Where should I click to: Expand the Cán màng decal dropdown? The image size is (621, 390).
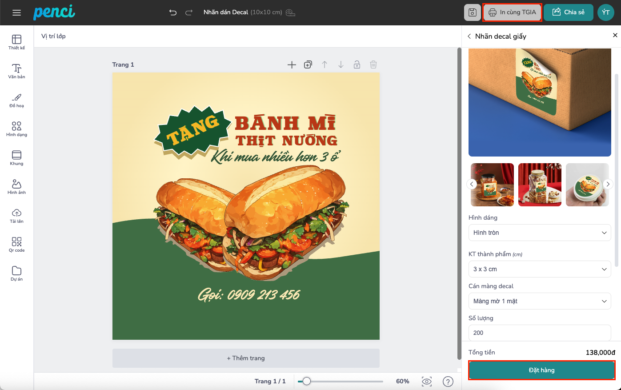[x=540, y=301]
